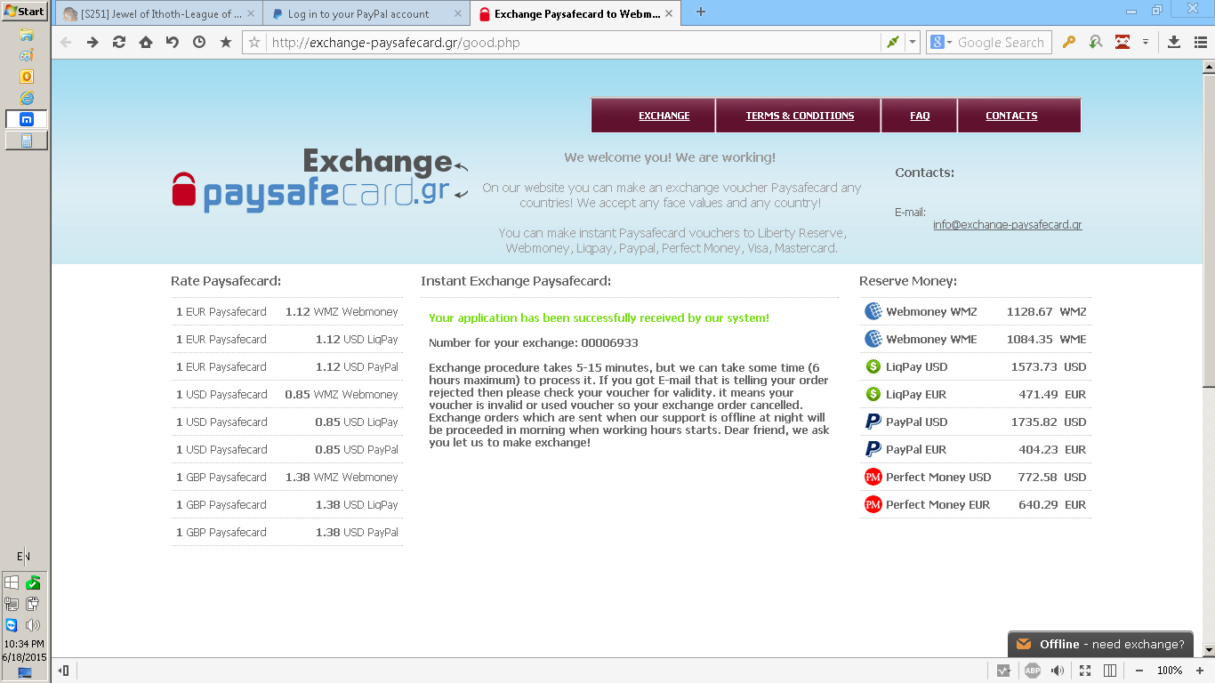The height and width of the screenshot is (683, 1215).
Task: Open the downloads manager arrow icon
Action: pos(1173,42)
